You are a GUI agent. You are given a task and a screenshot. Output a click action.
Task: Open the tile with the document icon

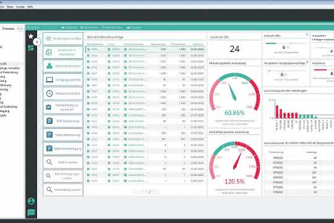63,52
